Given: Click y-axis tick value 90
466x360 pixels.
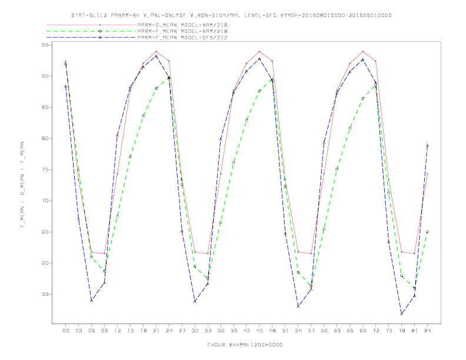Looking at the screenshot, I should pyautogui.click(x=45, y=76).
